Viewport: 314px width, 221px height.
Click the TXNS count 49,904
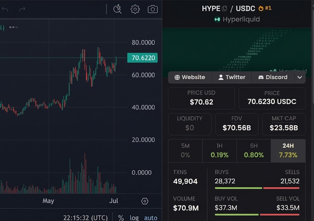point(186,181)
